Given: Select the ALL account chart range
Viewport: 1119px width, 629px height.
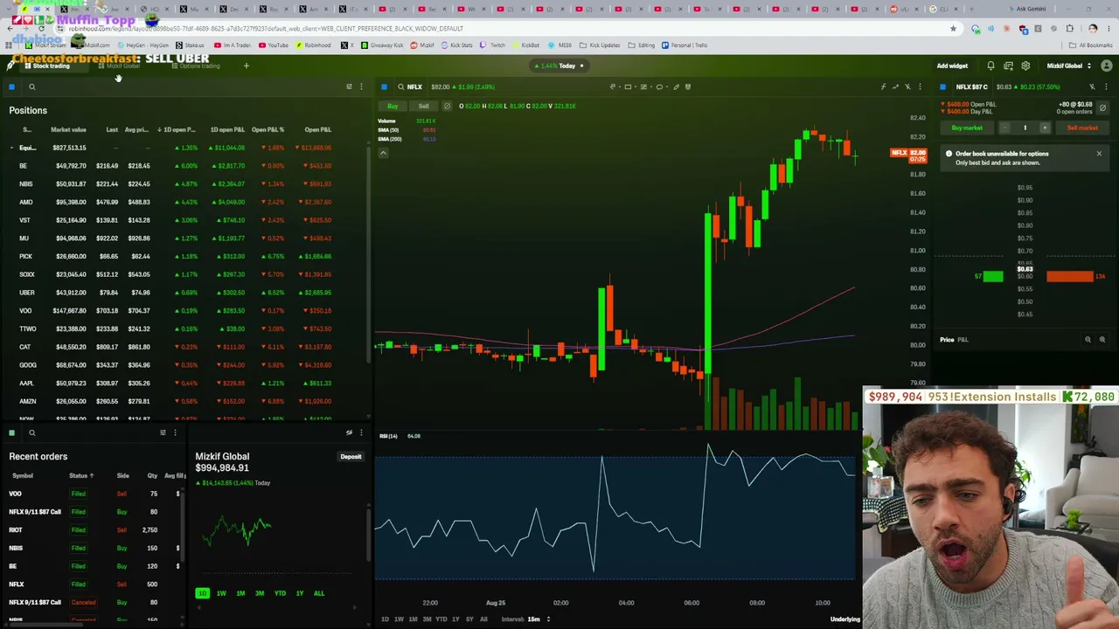Looking at the screenshot, I should point(319,593).
